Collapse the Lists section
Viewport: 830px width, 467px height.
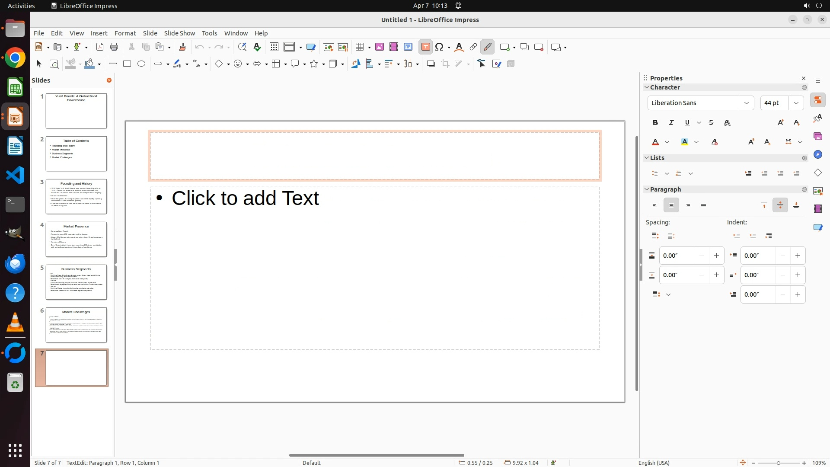[647, 158]
